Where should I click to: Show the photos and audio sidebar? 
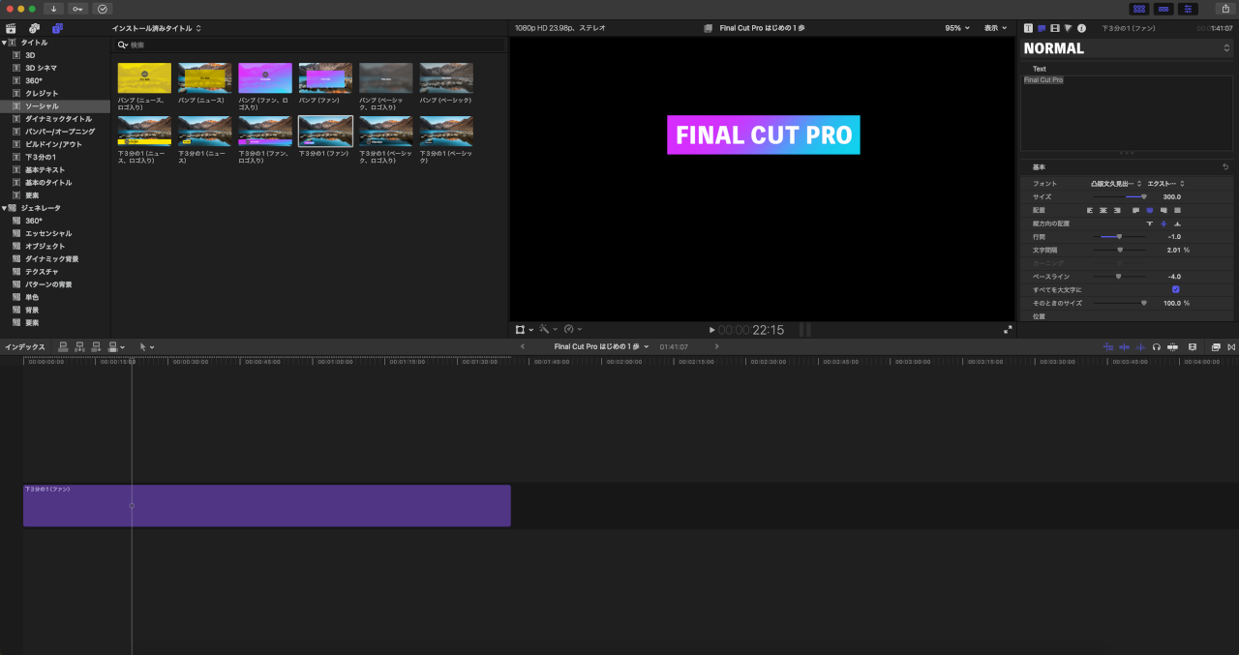click(x=34, y=29)
